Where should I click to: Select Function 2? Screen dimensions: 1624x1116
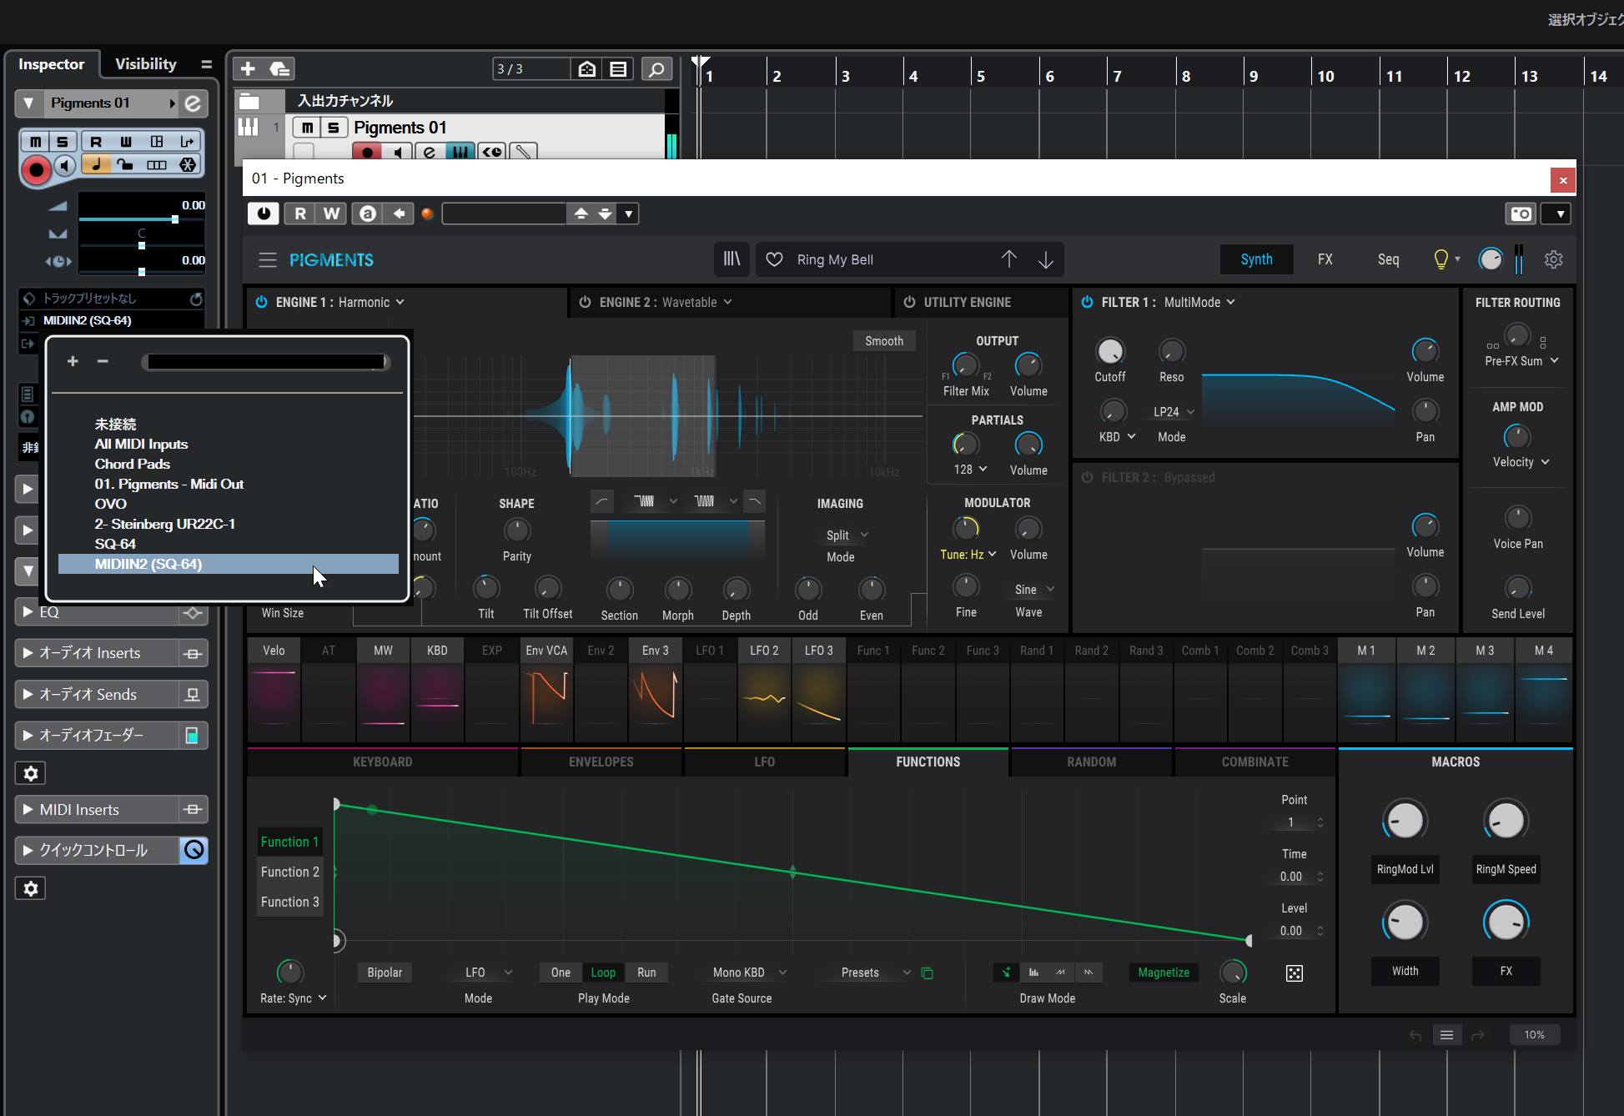pyautogui.click(x=289, y=872)
